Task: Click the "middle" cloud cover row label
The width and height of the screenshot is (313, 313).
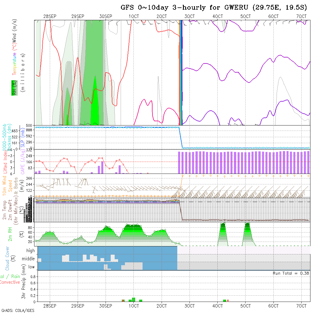Action: click(x=28, y=259)
